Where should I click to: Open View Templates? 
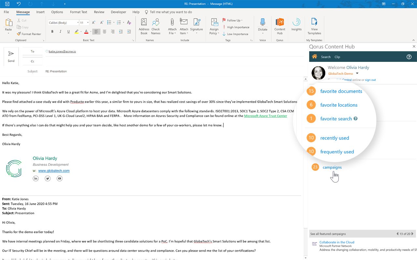(314, 26)
